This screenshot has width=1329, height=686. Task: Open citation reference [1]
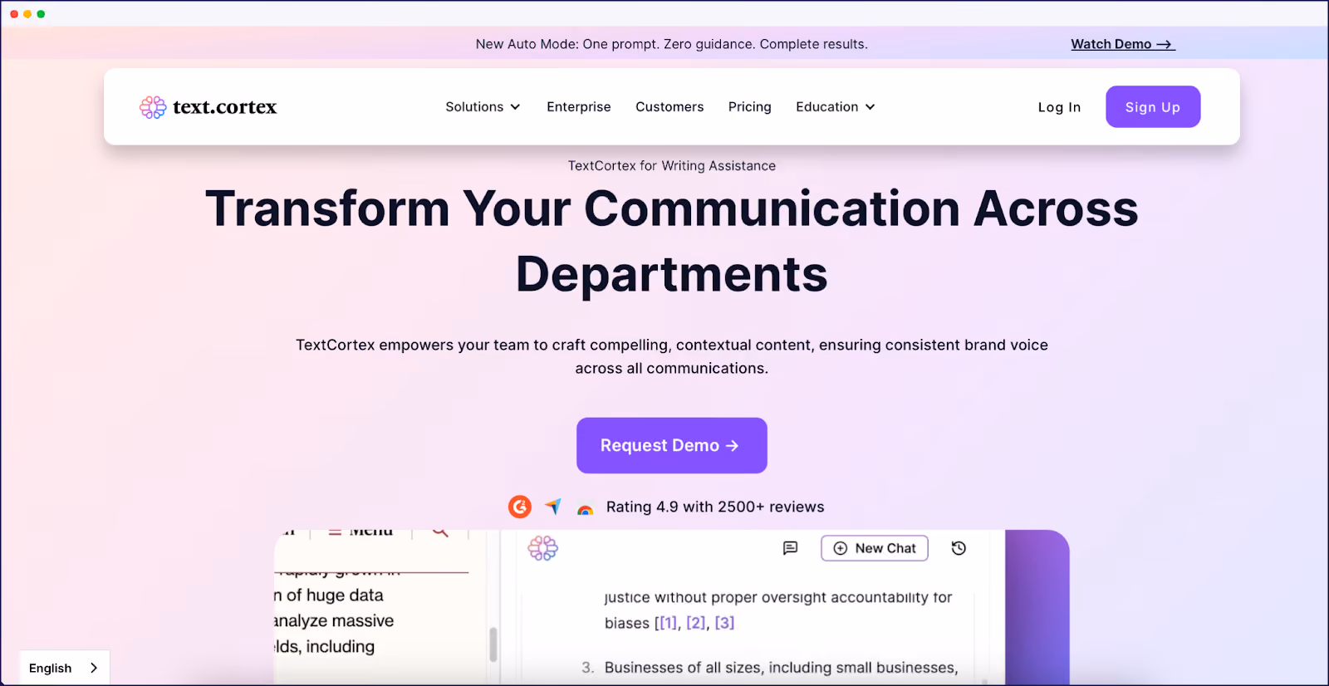(666, 623)
